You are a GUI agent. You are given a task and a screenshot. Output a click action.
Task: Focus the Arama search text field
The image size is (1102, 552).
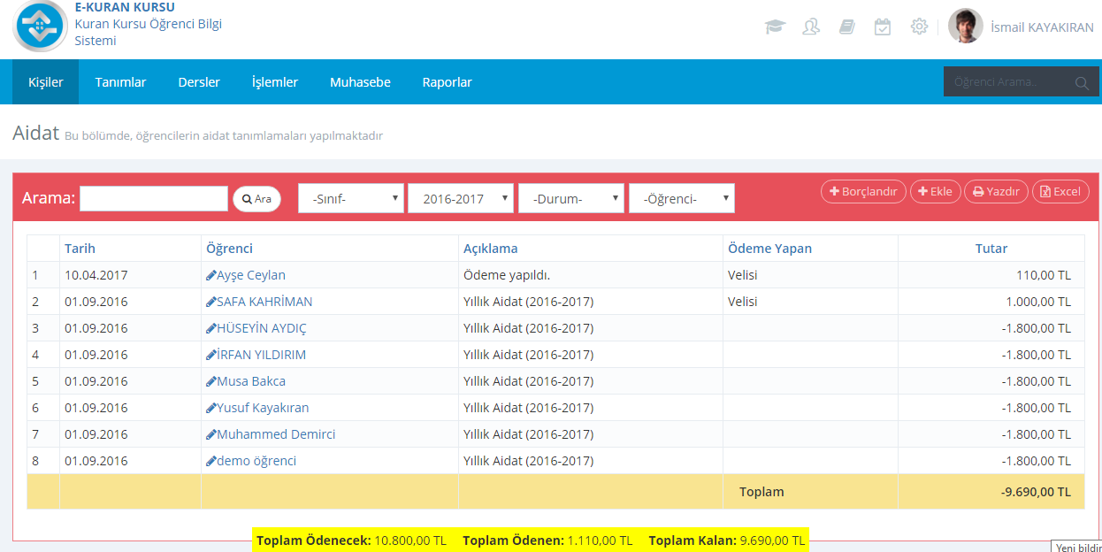tap(154, 199)
